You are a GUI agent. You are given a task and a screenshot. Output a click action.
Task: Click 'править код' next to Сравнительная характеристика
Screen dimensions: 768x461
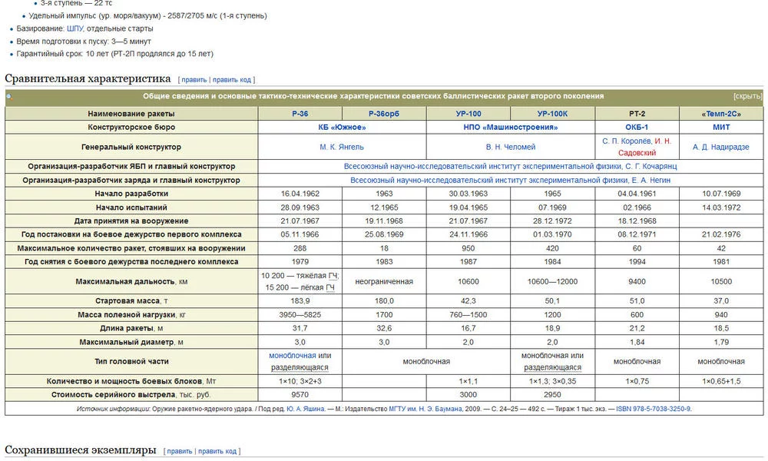pos(232,80)
